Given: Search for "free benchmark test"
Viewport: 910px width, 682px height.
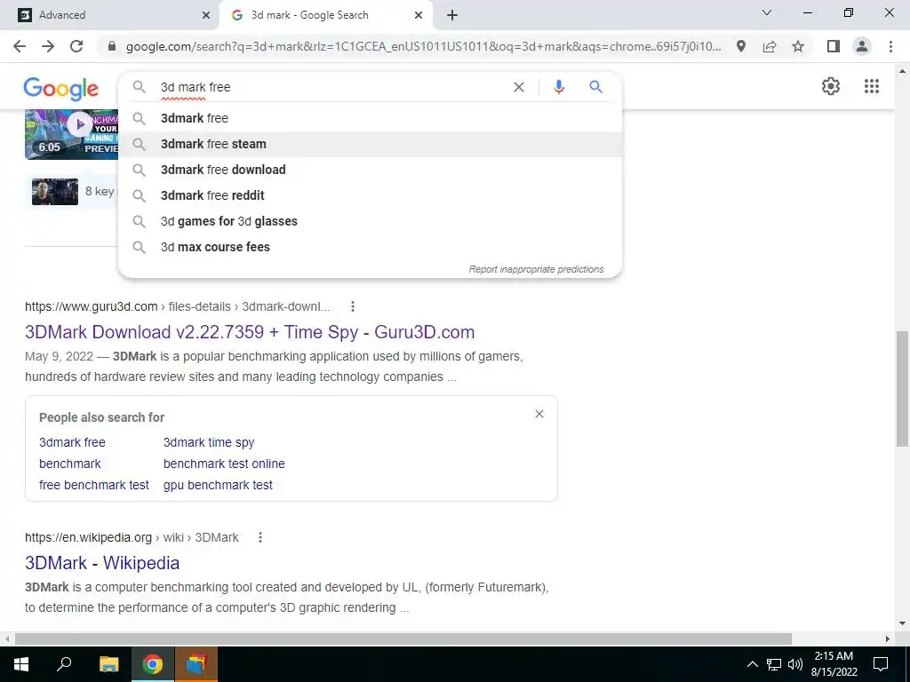Looking at the screenshot, I should (x=94, y=485).
